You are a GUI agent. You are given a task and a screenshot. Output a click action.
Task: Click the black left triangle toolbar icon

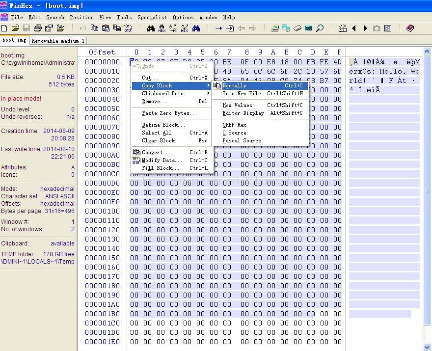click(x=354, y=28)
